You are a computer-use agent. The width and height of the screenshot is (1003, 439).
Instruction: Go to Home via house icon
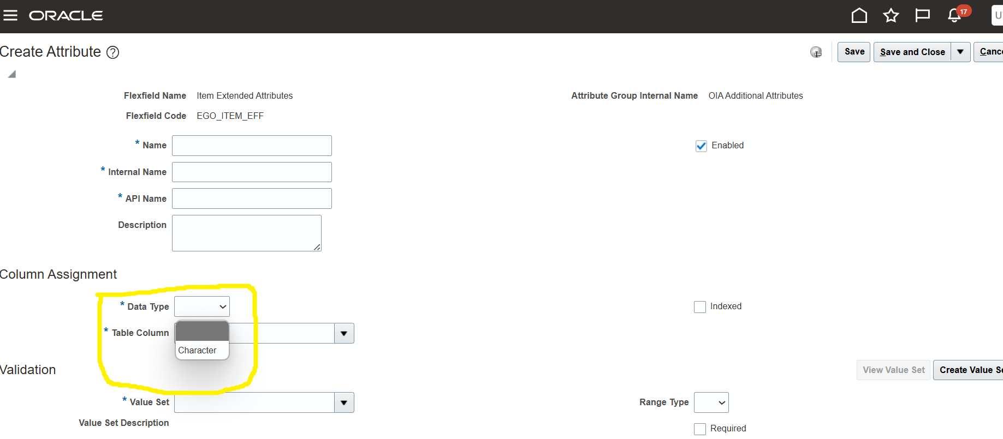point(859,15)
